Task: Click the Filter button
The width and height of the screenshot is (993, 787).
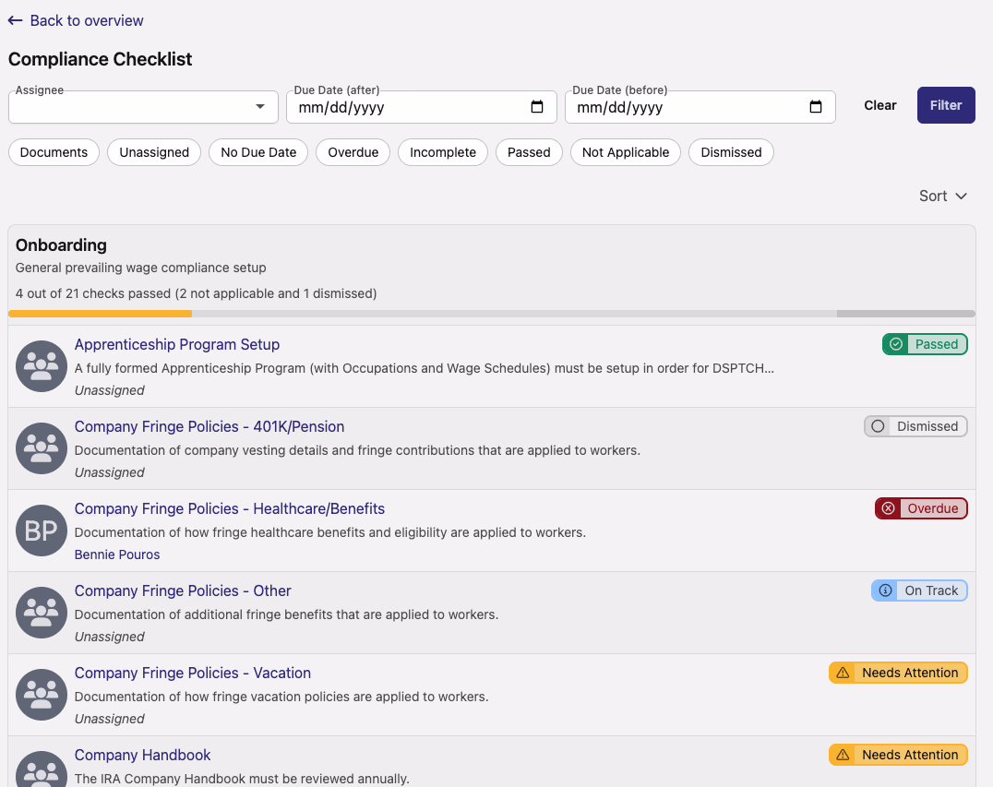Action: click(x=946, y=105)
